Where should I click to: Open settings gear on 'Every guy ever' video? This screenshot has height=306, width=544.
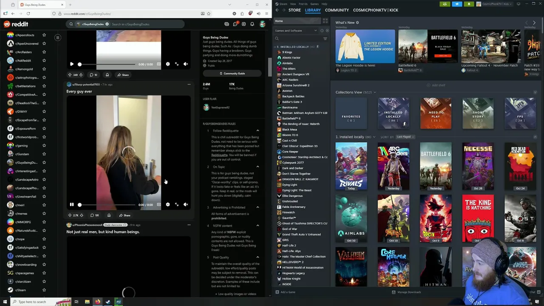167,204
